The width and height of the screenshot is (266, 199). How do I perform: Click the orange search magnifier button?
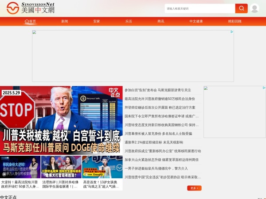(x=241, y=8)
